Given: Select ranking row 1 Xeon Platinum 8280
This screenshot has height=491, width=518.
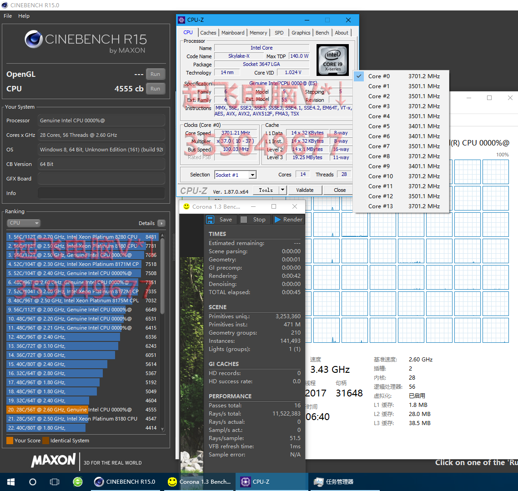Looking at the screenshot, I should click(x=82, y=237).
